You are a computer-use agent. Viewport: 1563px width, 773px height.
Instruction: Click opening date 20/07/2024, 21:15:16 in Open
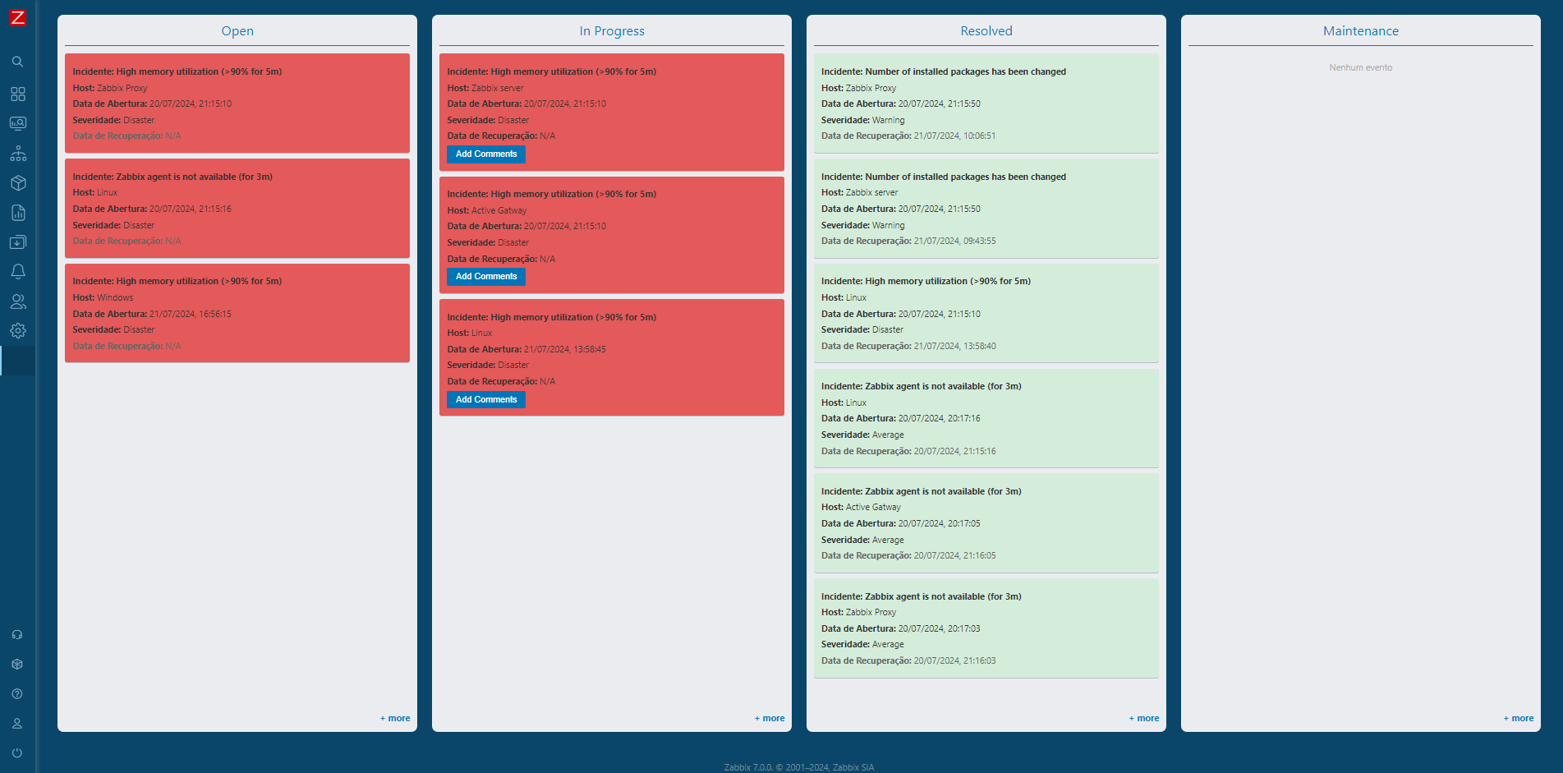pos(191,209)
